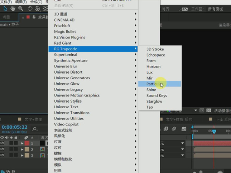
Task: Expand the Video Copilot submenu
Action: pyautogui.click(x=93, y=124)
